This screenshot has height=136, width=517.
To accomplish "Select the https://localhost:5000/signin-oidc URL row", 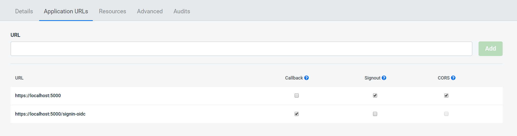I will pos(256,114).
